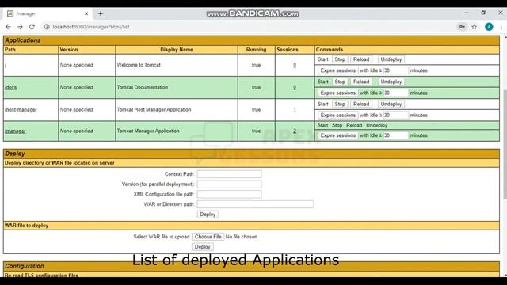
Task: Expire sessions for Tomcat Documentation
Action: tap(338, 93)
